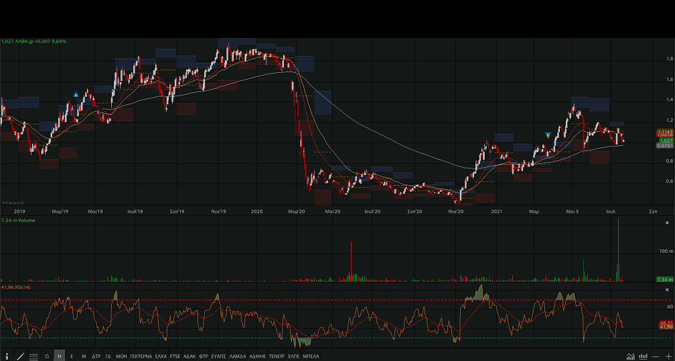Select the ΑΔΜΗΕ symbol shortcut

point(258,356)
